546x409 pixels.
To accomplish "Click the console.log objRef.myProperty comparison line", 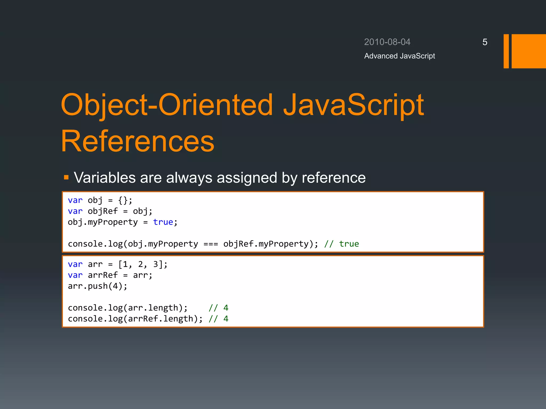I will pos(193,244).
